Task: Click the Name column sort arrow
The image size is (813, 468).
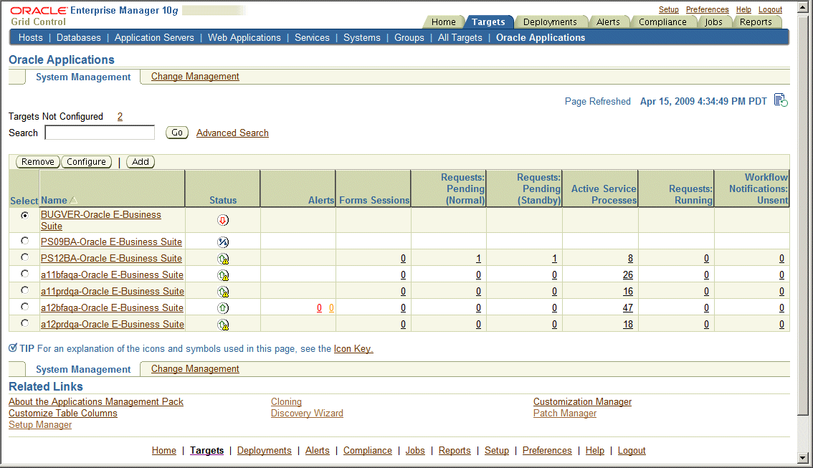Action: [74, 200]
